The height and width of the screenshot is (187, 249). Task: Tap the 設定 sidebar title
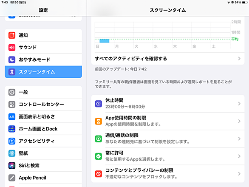click(x=43, y=10)
